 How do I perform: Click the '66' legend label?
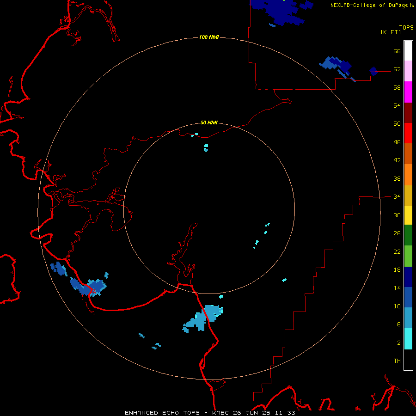click(397, 51)
